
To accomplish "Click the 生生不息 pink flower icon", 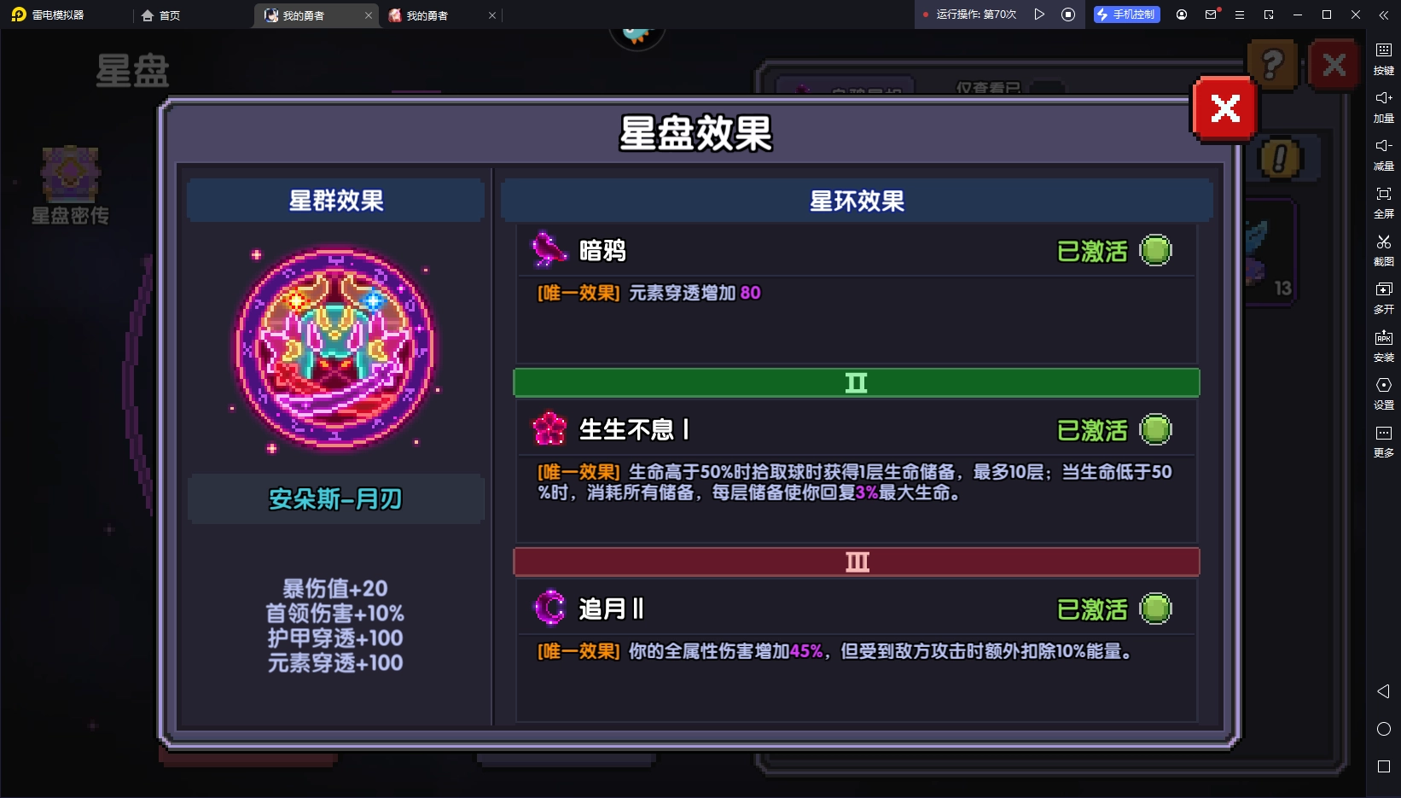I will (x=549, y=429).
